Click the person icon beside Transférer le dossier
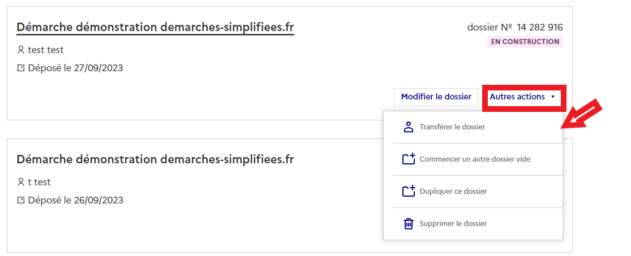Viewport: 631px width, 256px height. click(x=409, y=127)
